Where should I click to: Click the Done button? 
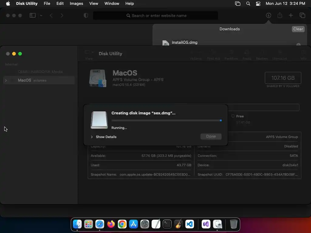pos(211,136)
